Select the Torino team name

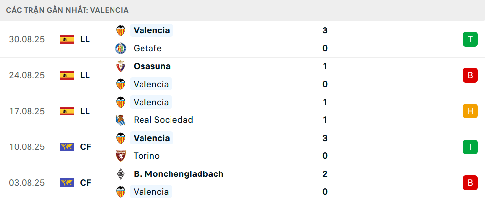(x=146, y=156)
